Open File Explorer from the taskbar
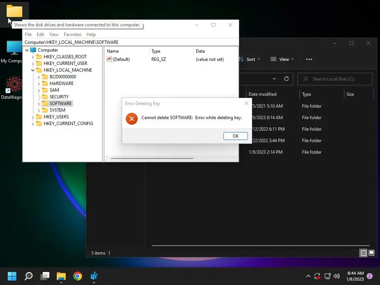380x285 pixels. click(61, 276)
